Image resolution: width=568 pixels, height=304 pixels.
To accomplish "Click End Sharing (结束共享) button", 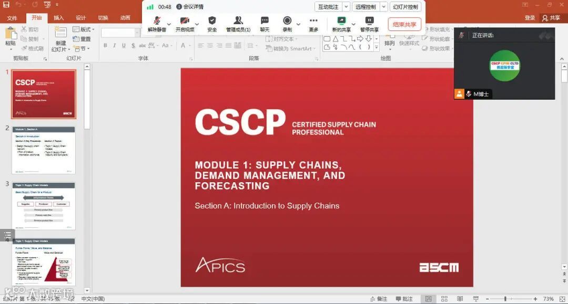I will [404, 25].
